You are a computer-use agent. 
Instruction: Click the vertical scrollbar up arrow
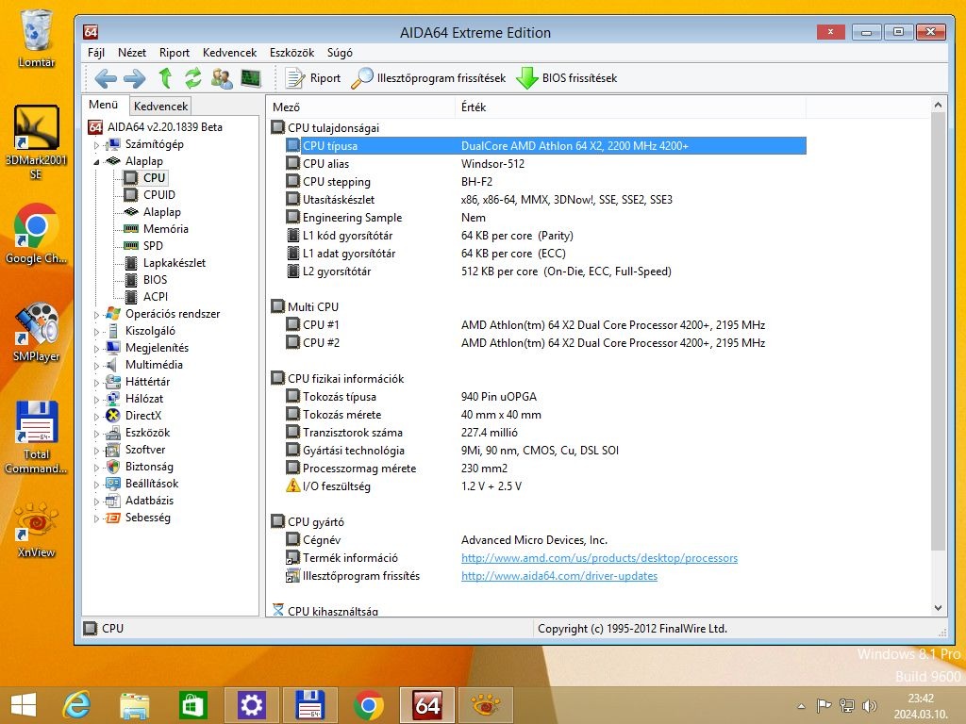click(x=938, y=105)
